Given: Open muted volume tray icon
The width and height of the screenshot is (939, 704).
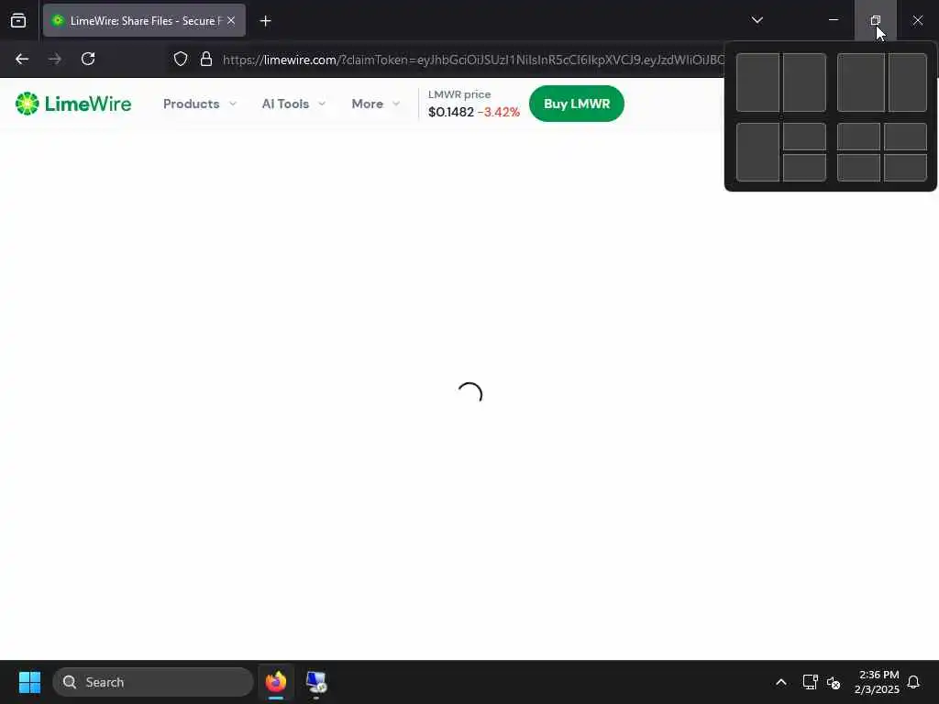Looking at the screenshot, I should tap(834, 682).
